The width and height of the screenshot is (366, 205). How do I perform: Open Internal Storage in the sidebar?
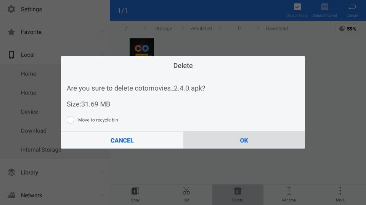[41, 150]
